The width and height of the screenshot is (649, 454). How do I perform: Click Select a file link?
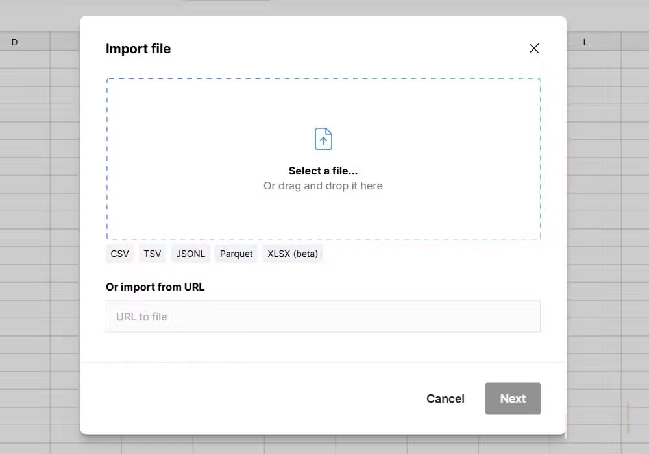point(323,171)
